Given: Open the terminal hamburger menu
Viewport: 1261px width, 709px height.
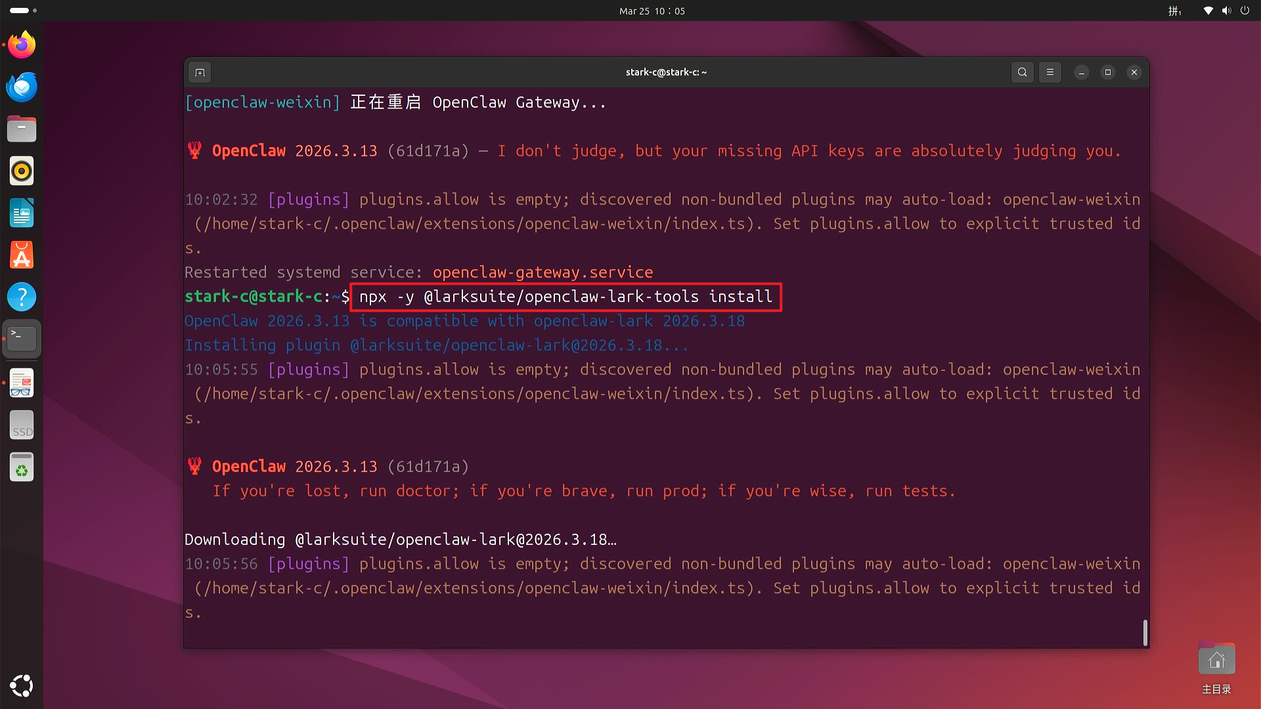Looking at the screenshot, I should click(x=1050, y=72).
